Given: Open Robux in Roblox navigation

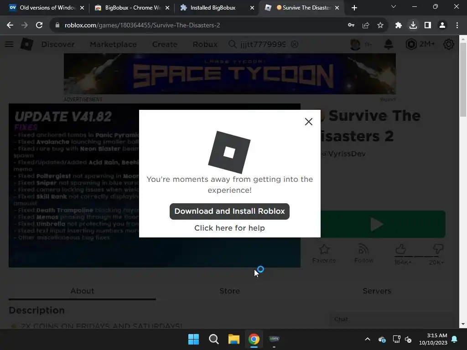Looking at the screenshot, I should (205, 44).
